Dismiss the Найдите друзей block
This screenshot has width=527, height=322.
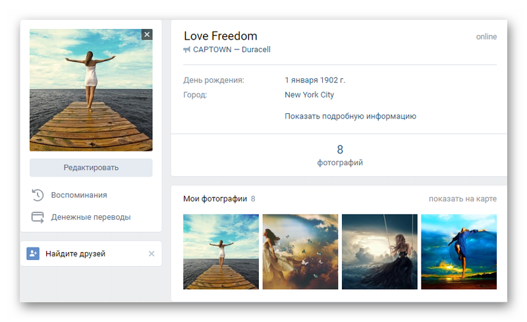click(x=152, y=254)
